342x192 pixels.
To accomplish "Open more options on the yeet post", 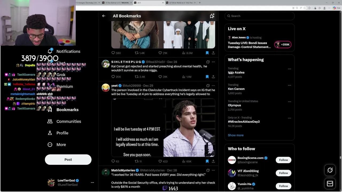I will [213, 86].
